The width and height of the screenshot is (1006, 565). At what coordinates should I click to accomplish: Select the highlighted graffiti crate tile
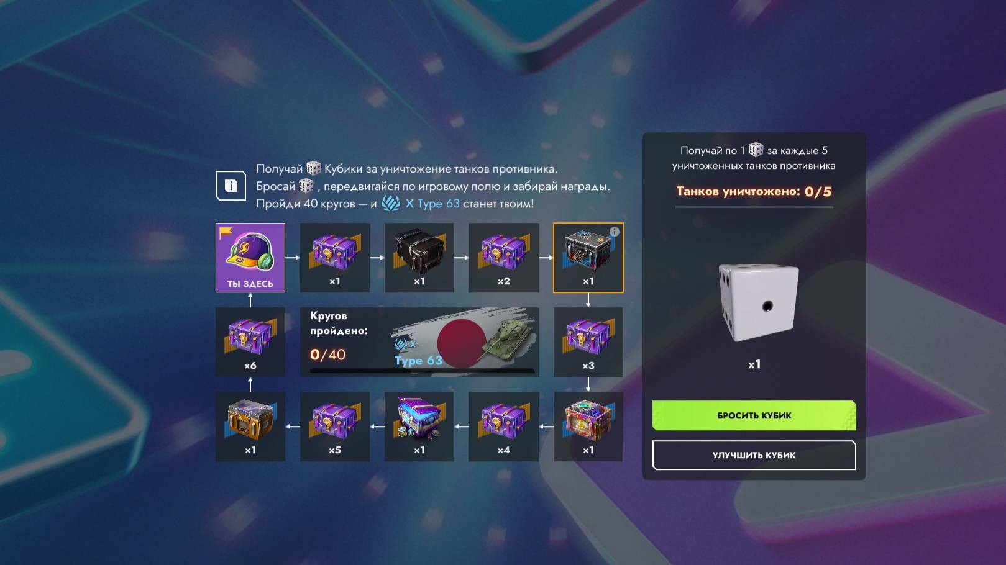tap(588, 258)
